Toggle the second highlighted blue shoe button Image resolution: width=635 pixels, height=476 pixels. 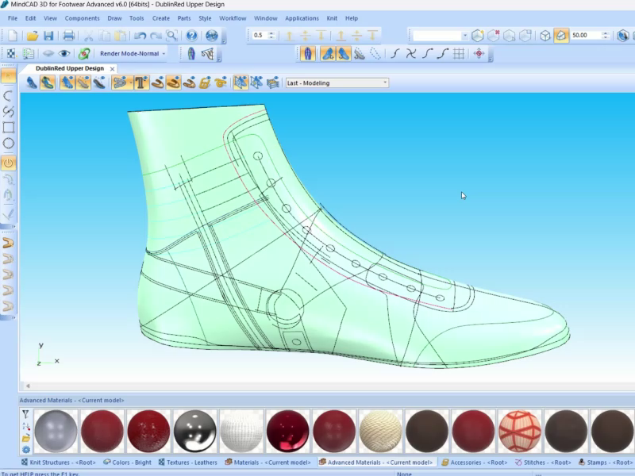344,53
